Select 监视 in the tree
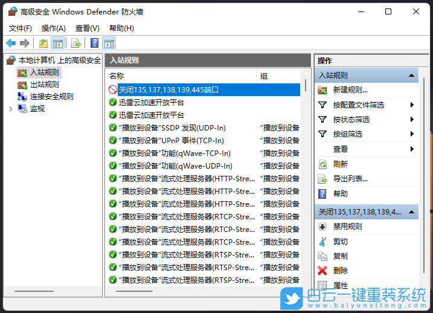433x313 pixels. click(x=37, y=109)
